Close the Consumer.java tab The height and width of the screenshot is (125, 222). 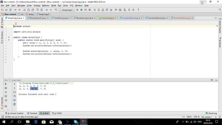coord(116,18)
